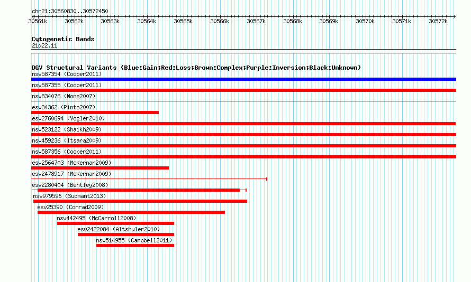This screenshot has height=282, width=471.
Task: Select the blue gain bar for nsv587354
Action: 243,79
